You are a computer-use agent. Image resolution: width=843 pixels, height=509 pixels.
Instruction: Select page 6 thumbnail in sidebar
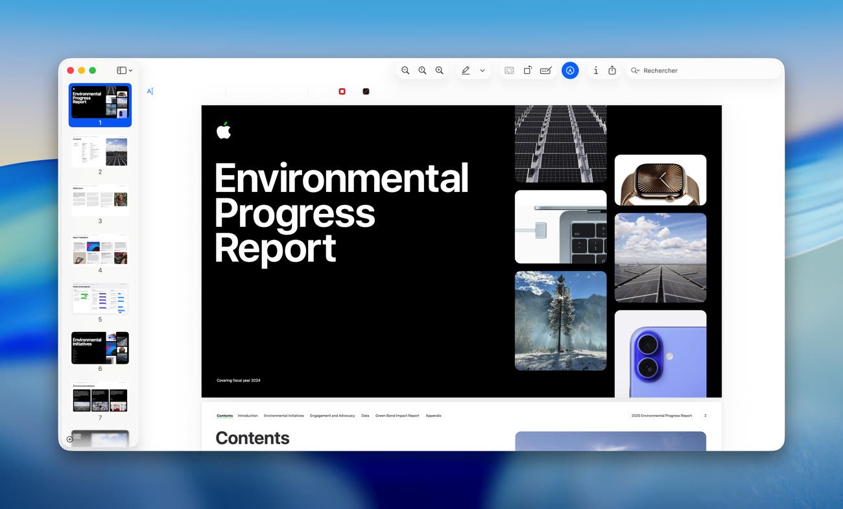click(x=100, y=348)
